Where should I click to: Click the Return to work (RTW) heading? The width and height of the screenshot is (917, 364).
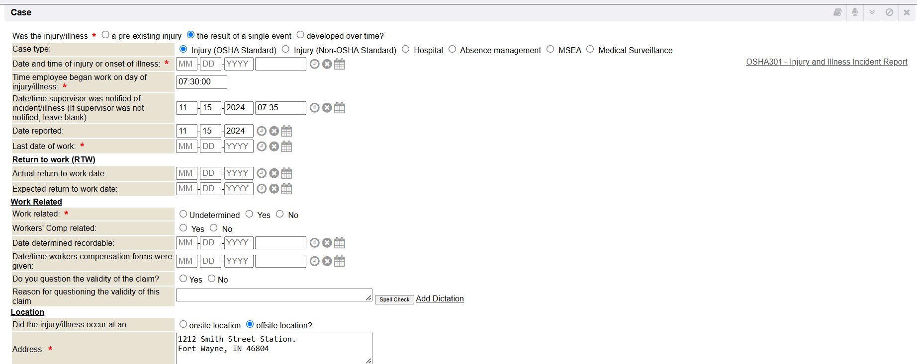point(54,159)
